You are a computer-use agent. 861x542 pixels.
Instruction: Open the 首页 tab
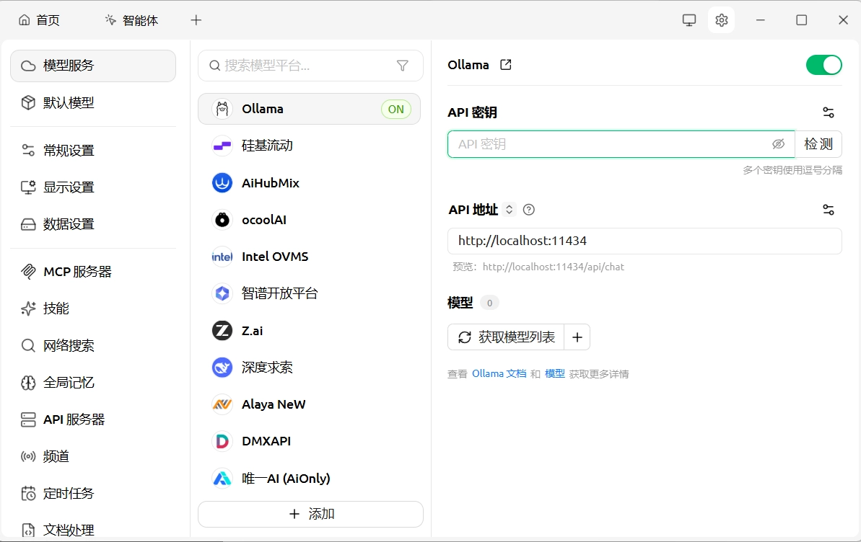click(x=39, y=20)
